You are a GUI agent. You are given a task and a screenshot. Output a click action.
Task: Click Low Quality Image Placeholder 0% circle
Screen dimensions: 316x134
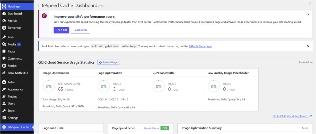[x=214, y=86]
